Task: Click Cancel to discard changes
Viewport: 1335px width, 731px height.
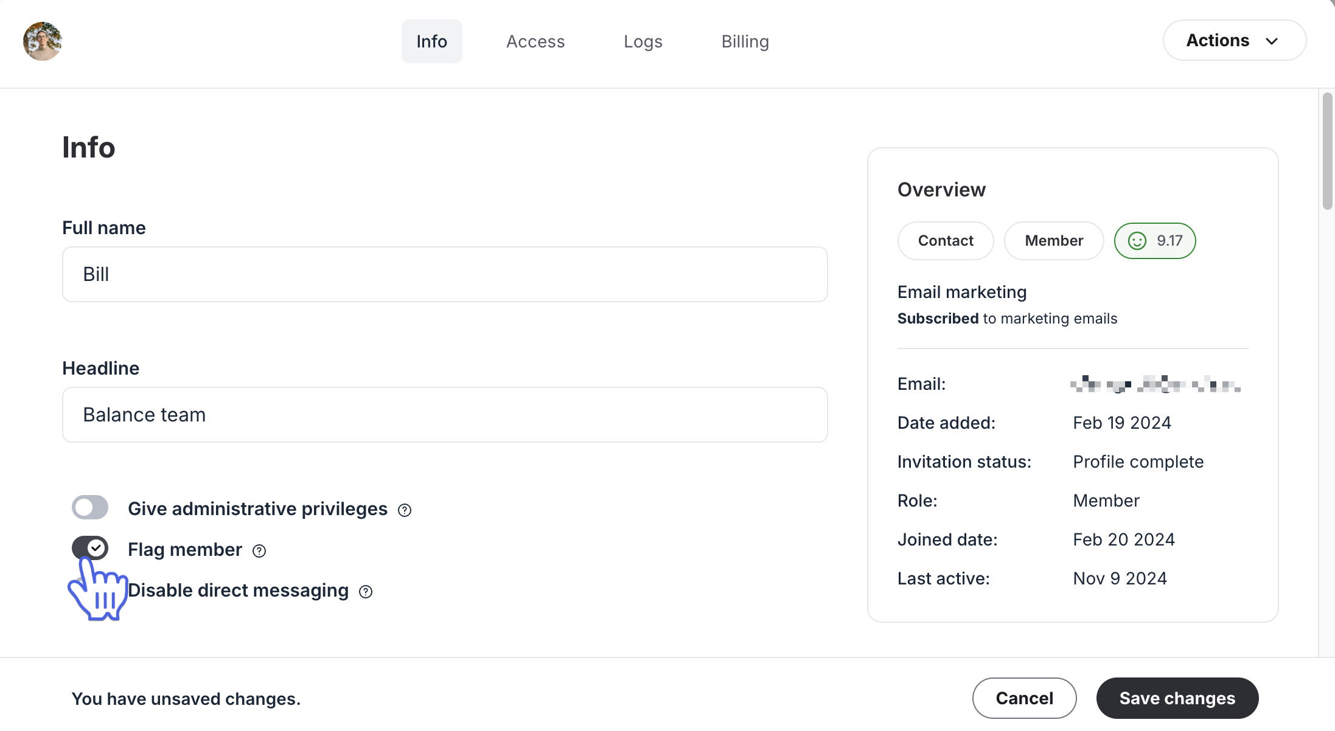Action: pos(1024,698)
